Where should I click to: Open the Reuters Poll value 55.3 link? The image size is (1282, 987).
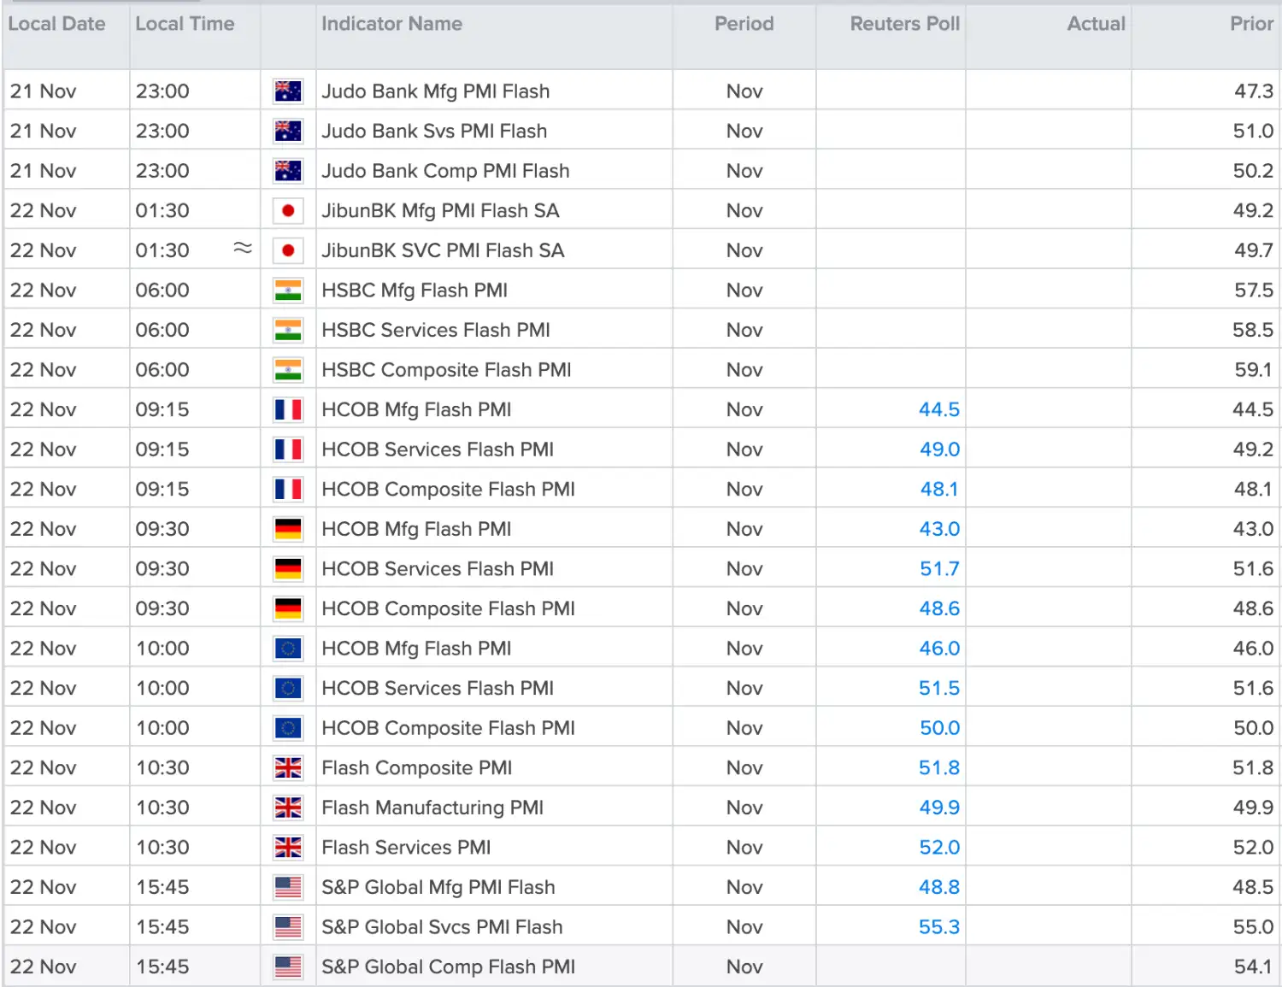(939, 927)
